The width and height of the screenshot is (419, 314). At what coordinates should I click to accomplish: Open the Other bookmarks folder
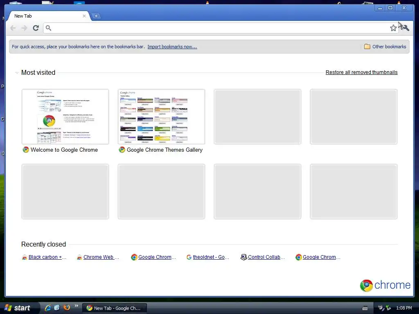pos(385,47)
